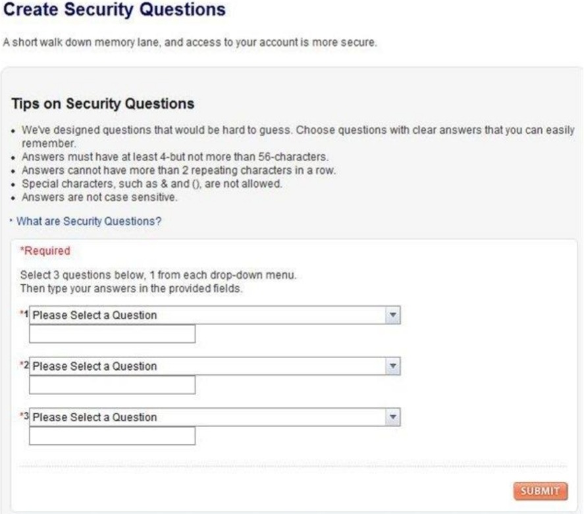Click the red '*1' question number label
The width and height of the screenshot is (584, 514).
coord(24,315)
